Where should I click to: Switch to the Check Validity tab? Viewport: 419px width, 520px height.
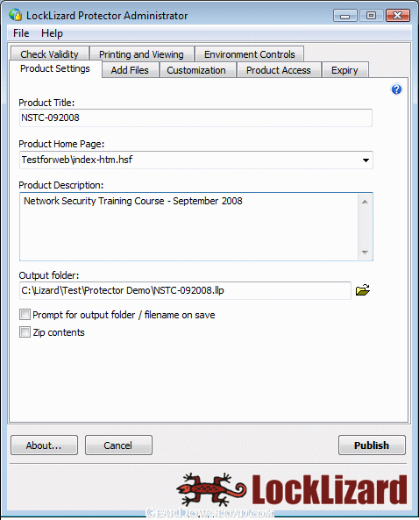pos(49,54)
